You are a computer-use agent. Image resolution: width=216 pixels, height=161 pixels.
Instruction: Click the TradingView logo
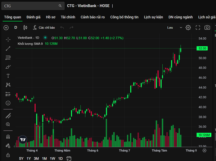[x=23, y=139]
